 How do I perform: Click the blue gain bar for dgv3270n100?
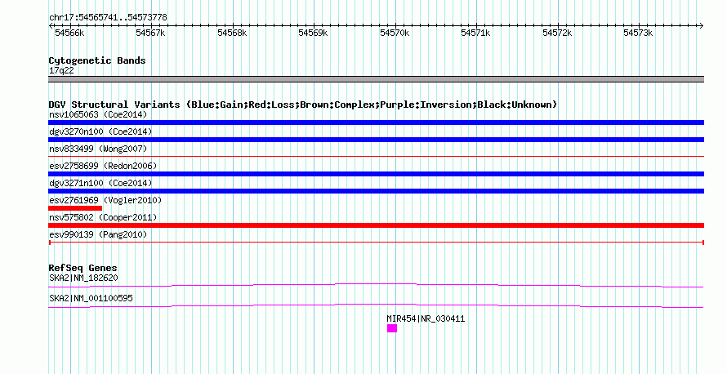click(x=376, y=140)
